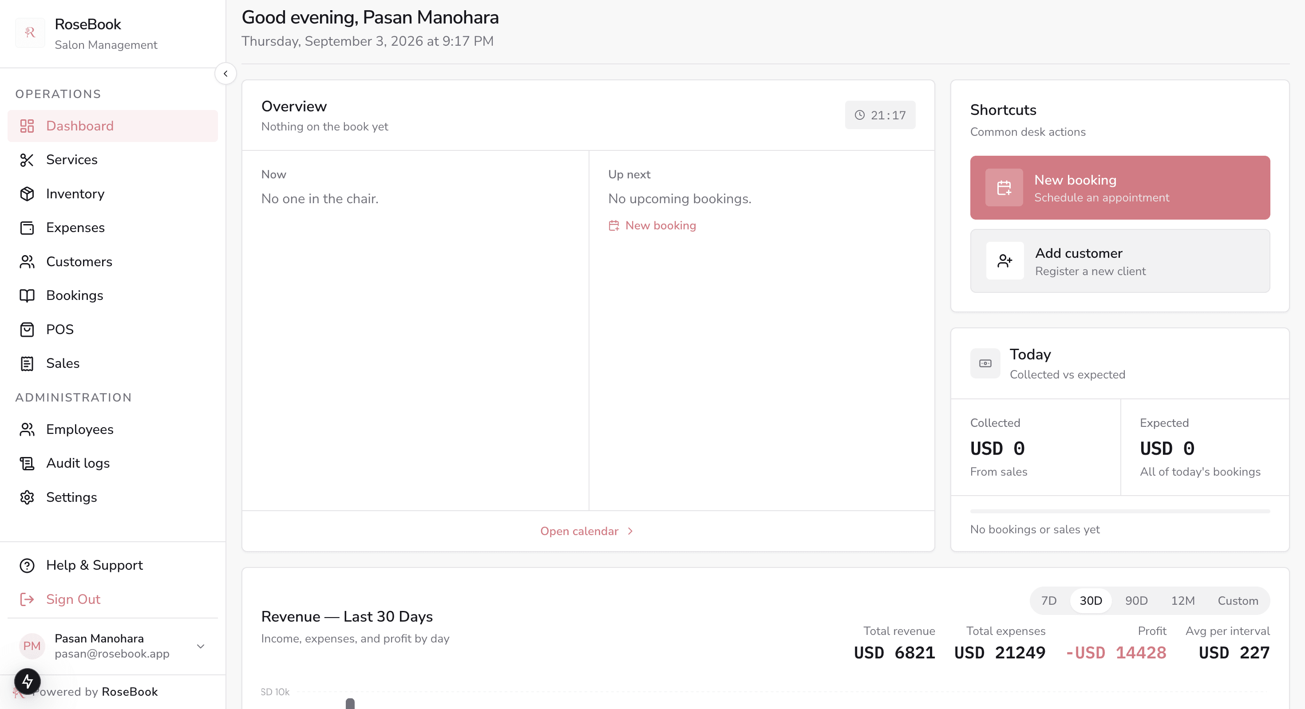Click the Powered by RoseBook text
The image size is (1305, 709).
(95, 691)
